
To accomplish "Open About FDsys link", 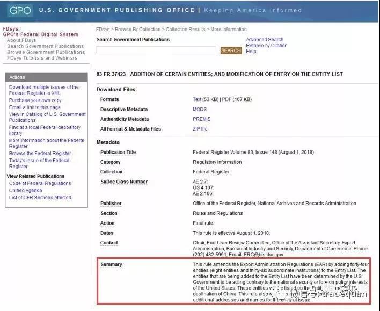I will [21, 40].
